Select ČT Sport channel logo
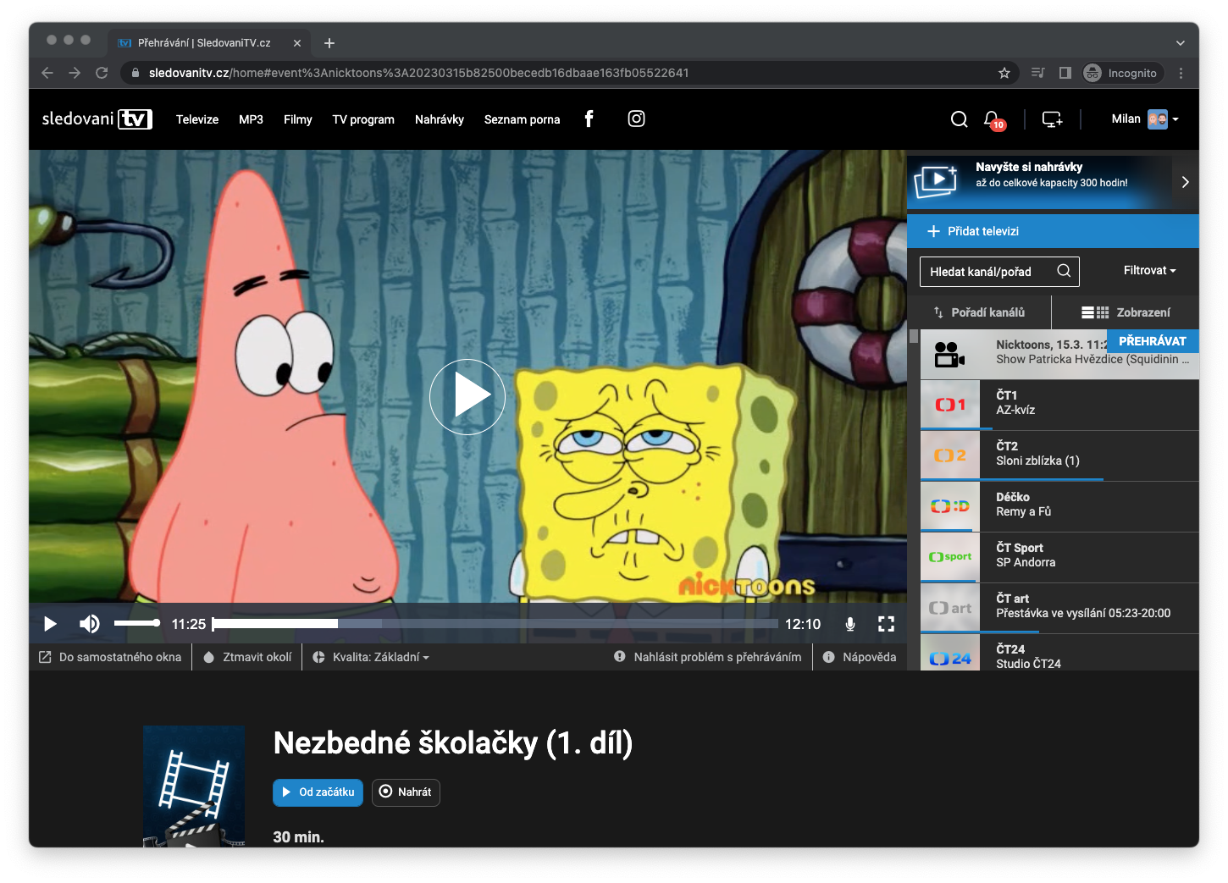The height and width of the screenshot is (883, 1228). pyautogui.click(x=950, y=557)
